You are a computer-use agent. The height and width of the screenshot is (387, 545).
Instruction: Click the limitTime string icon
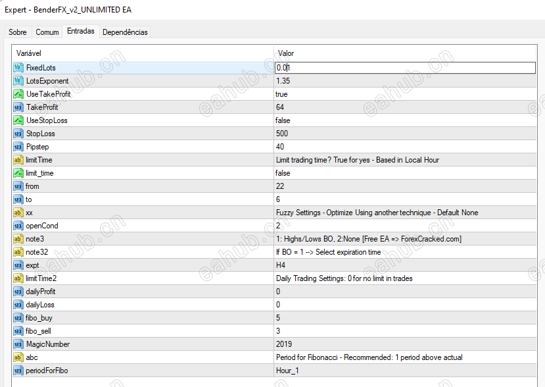coord(18,160)
